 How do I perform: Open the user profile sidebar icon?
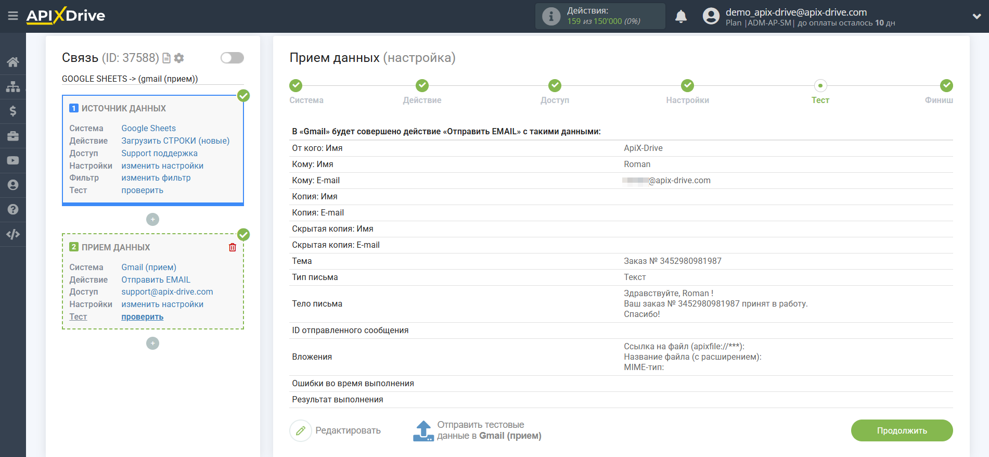point(13,185)
